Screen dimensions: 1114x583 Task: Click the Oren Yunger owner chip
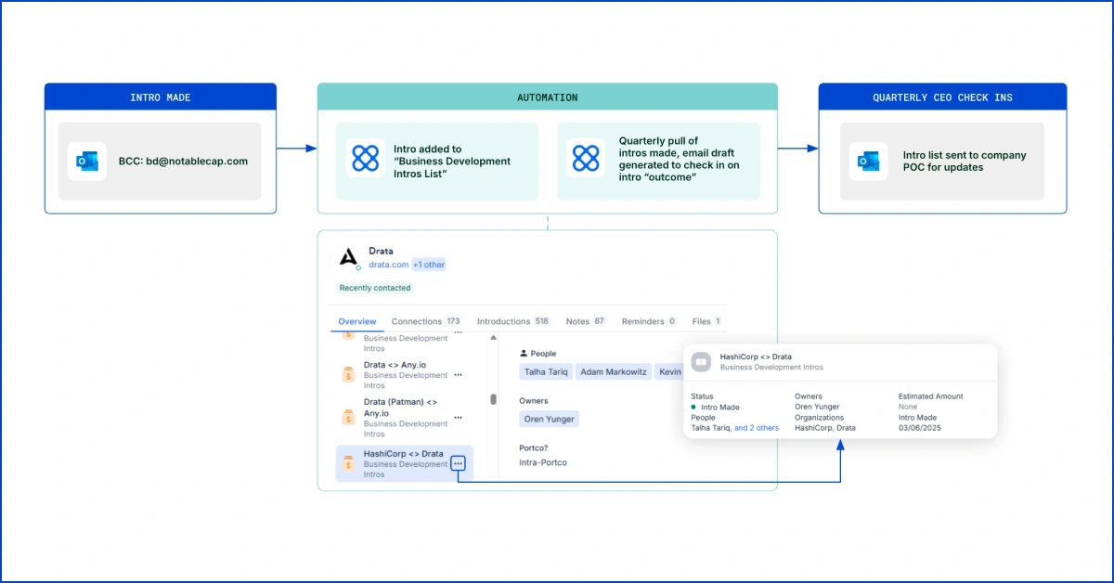[549, 419]
